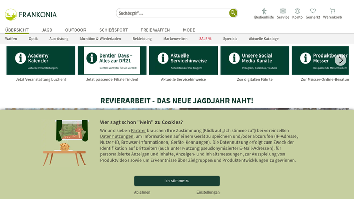This screenshot has height=199, width=354.
Task: Open the SALE % menu item
Action: (205, 39)
